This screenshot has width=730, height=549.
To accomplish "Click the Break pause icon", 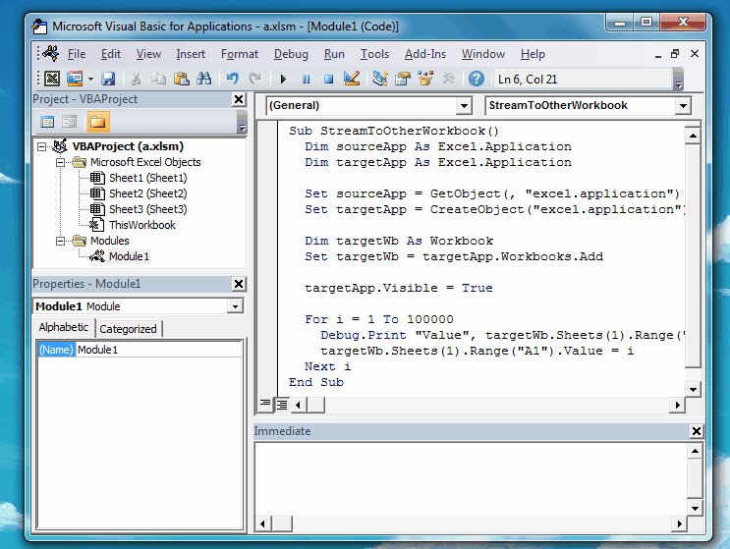I will click(x=306, y=79).
